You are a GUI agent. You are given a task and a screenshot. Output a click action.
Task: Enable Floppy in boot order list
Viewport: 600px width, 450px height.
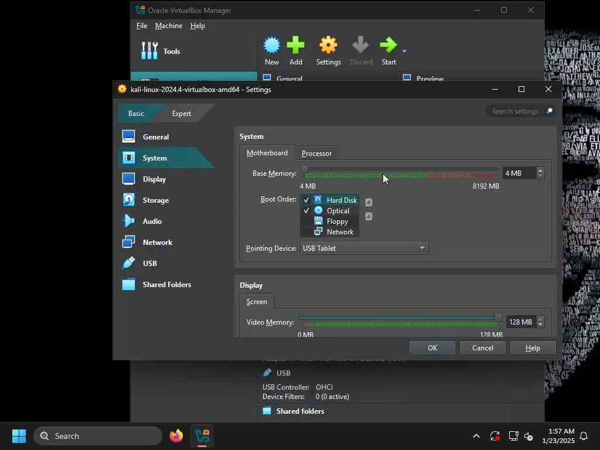(x=306, y=221)
